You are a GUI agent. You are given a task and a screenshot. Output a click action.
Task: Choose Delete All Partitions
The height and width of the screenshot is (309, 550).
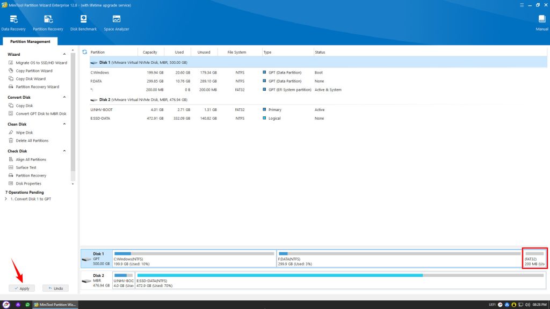tap(28, 141)
